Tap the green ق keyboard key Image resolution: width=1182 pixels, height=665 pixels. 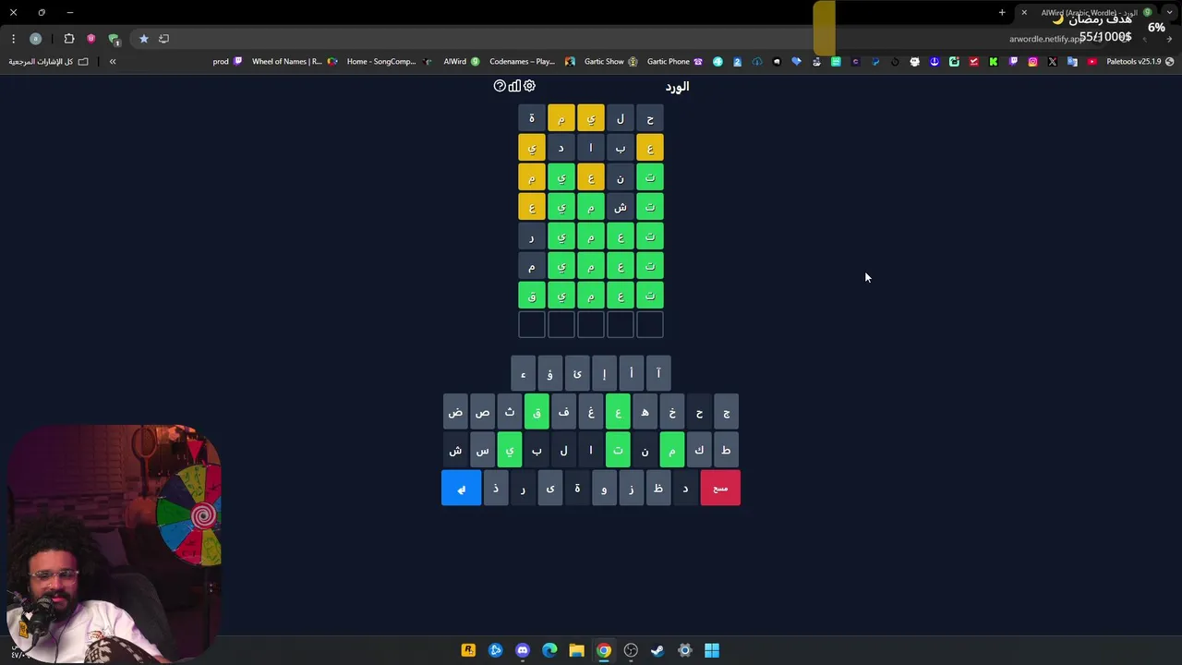[537, 412]
